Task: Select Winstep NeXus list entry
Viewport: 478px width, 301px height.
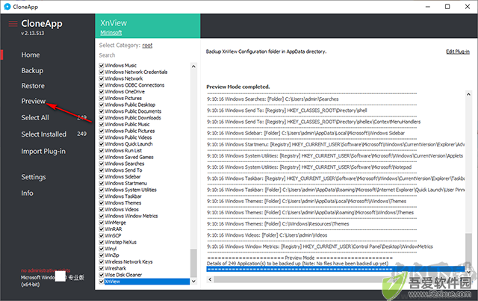Action: point(120,242)
